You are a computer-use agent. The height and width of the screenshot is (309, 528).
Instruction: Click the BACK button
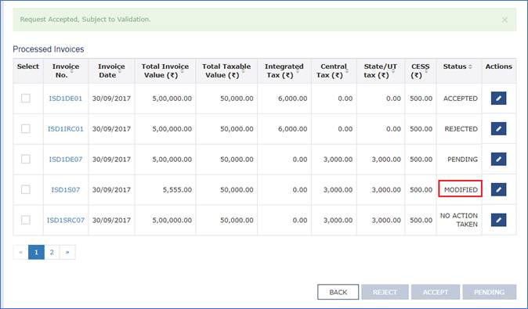coord(338,292)
